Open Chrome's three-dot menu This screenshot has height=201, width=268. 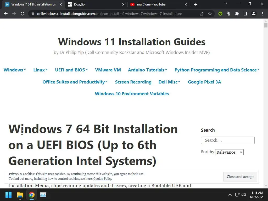pos(262,14)
